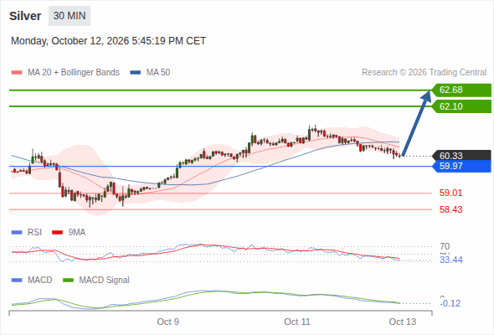Click the Oct 9 date axis label
This screenshot has height=335, width=494.
(x=168, y=322)
